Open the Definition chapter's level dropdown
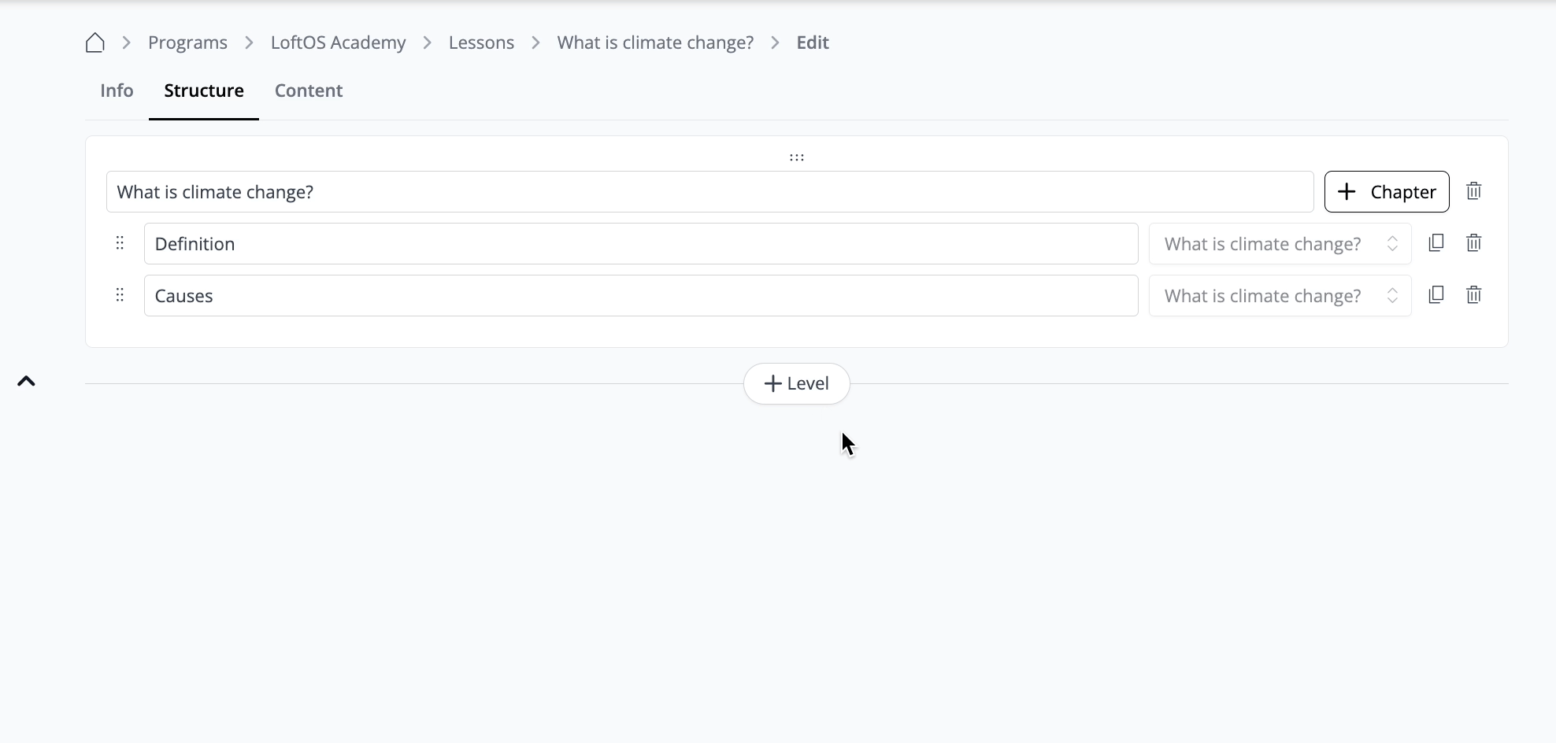Screen dimensions: 1556x743 [x=1280, y=244]
